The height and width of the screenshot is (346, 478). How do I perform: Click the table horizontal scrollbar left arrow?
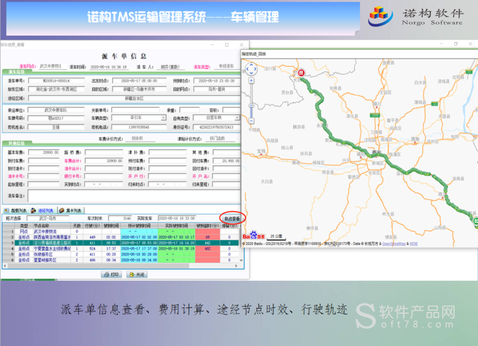5,266
